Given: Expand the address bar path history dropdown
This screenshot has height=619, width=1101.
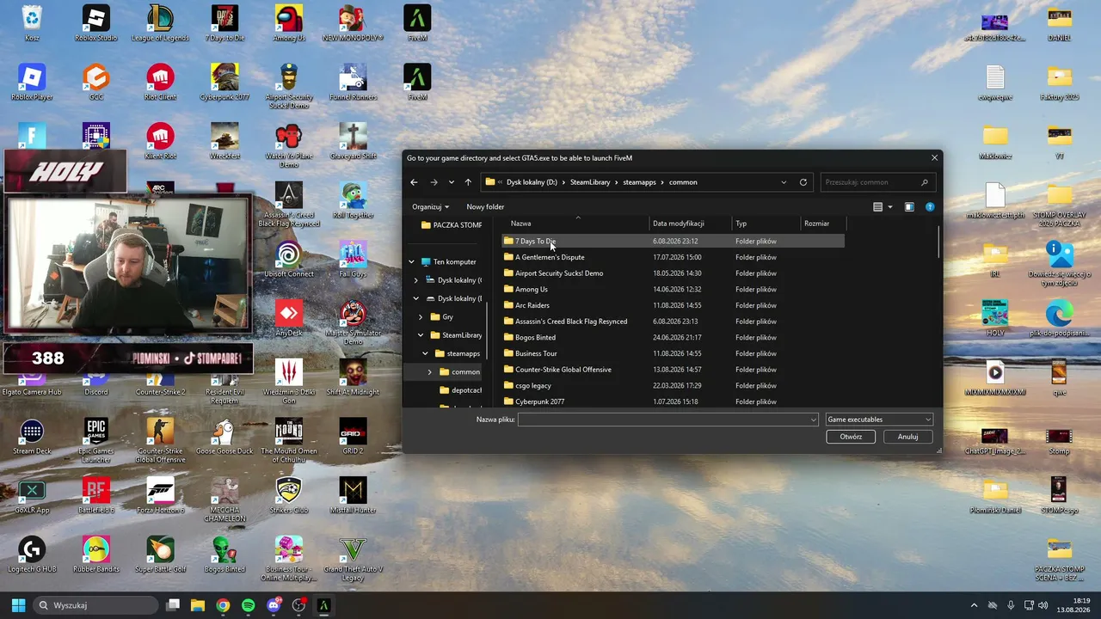Looking at the screenshot, I should click(784, 182).
